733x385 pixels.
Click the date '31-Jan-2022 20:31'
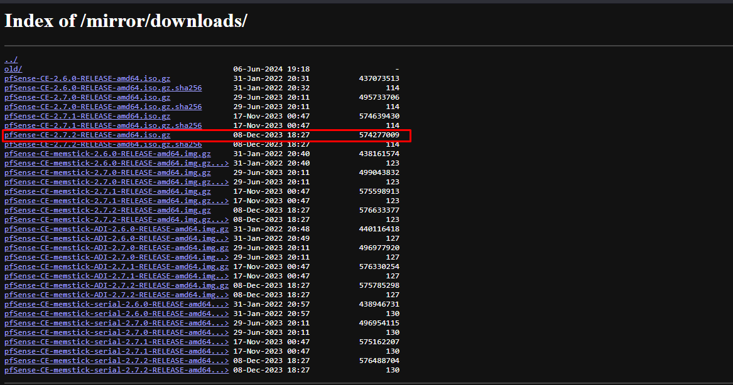[271, 78]
